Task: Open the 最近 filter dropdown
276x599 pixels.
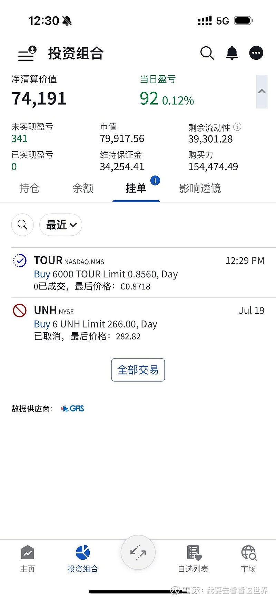Action: 61,225
